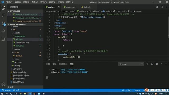The width and height of the screenshot is (169, 95).
Task: Collapse the store folder
Action: point(13,52)
